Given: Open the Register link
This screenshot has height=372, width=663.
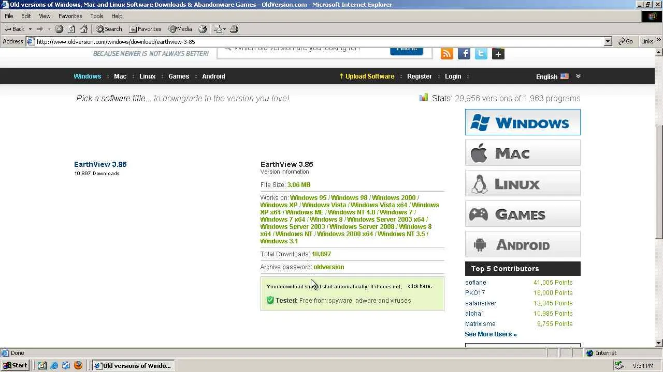Looking at the screenshot, I should pos(420,76).
